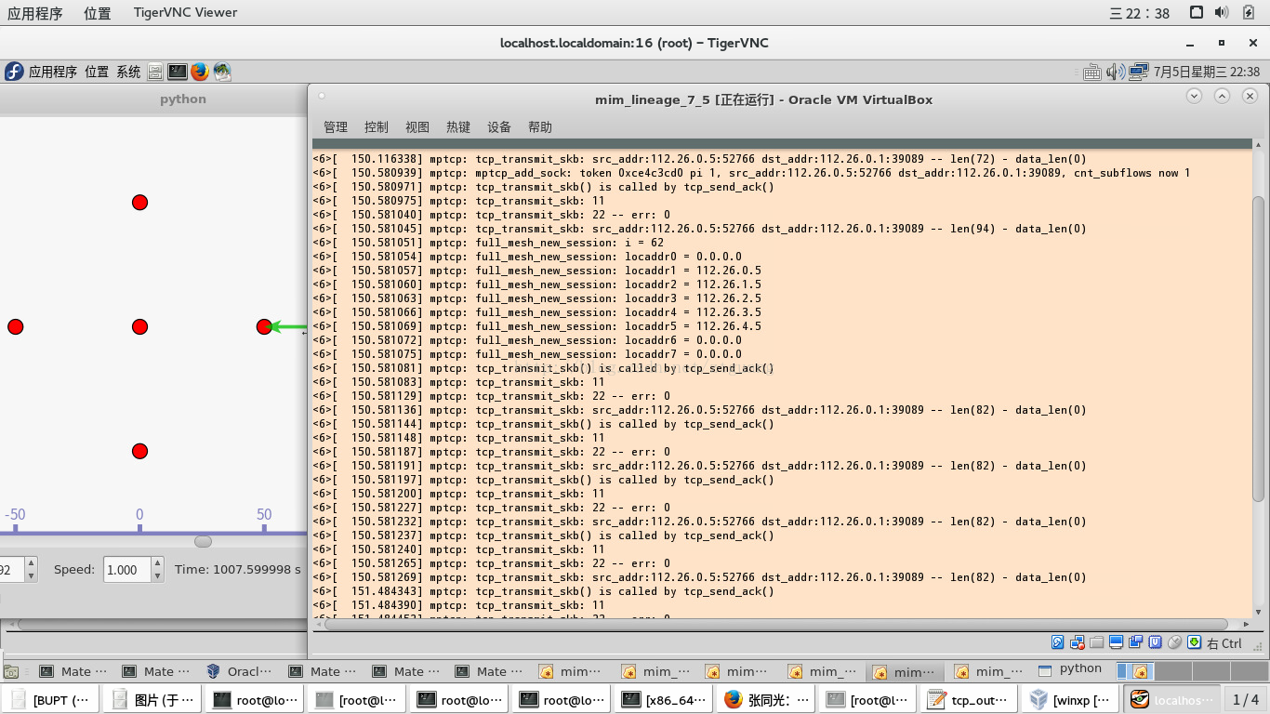Launch Firefox from the inner panel
The width and height of the screenshot is (1270, 714).
coord(200,72)
